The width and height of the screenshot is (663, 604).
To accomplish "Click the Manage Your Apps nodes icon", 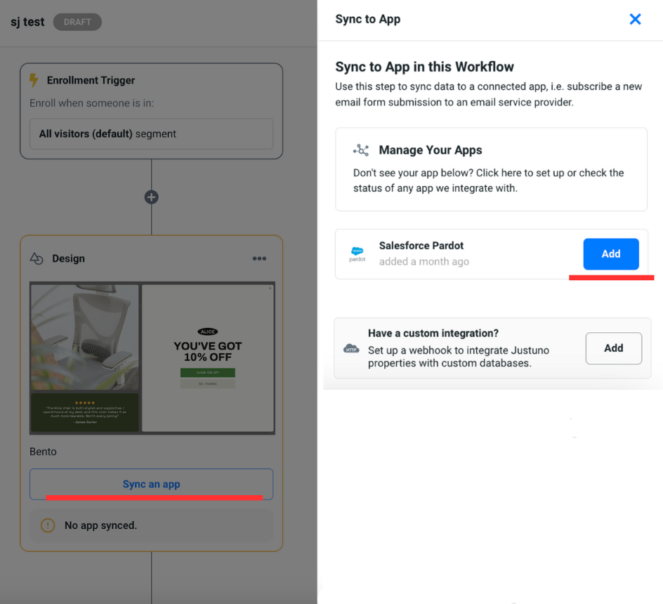I will (x=362, y=150).
